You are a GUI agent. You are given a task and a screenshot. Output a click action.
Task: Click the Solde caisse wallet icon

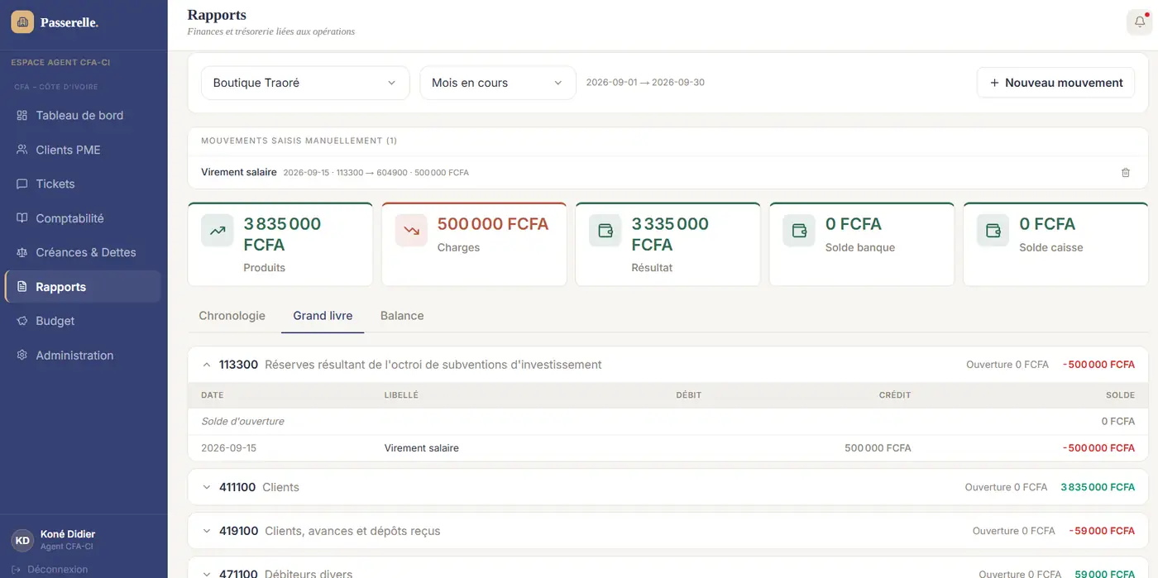click(993, 231)
